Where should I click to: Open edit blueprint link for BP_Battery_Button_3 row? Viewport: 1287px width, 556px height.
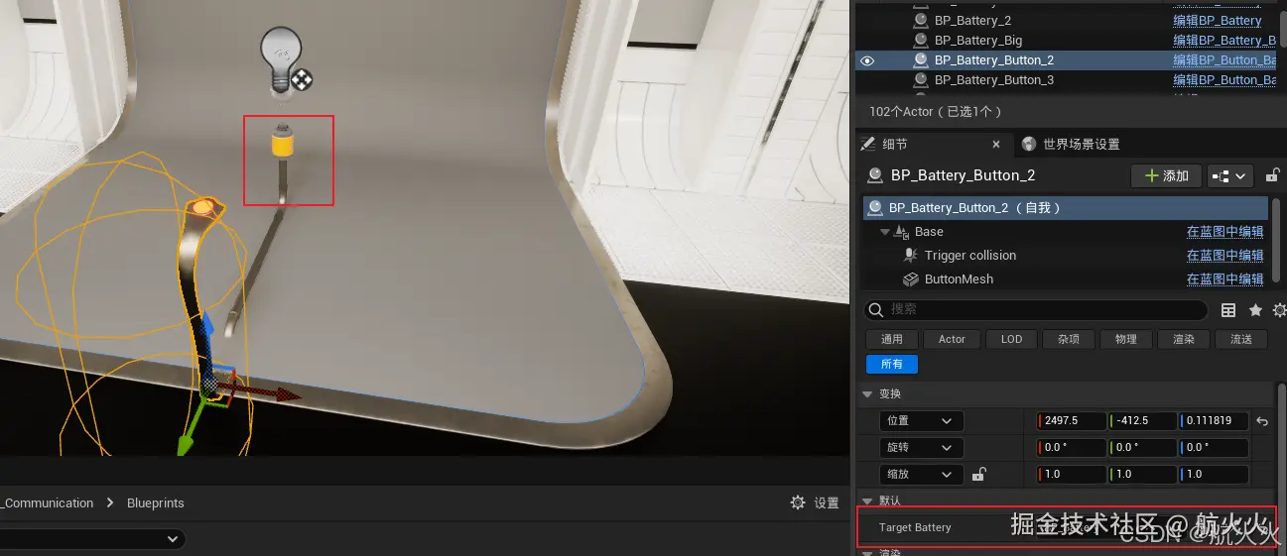click(x=1224, y=80)
